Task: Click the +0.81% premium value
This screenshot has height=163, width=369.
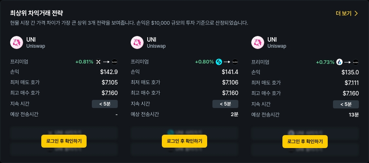Action: coord(84,62)
